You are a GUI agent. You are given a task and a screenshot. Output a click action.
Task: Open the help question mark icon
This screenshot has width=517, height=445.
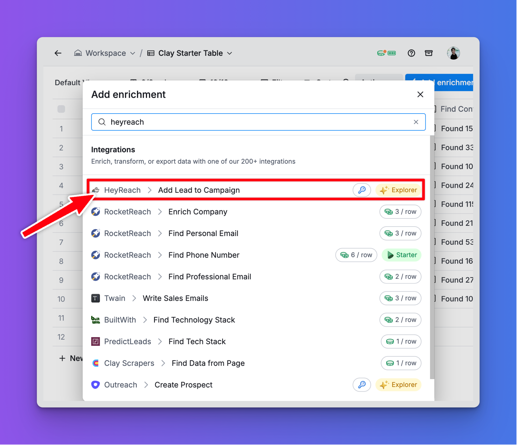(x=411, y=53)
